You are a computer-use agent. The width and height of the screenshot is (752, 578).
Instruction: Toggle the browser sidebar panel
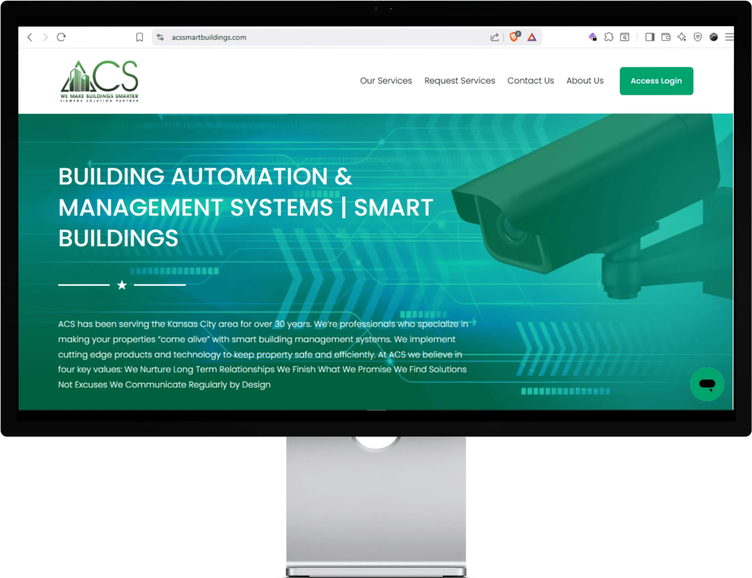(x=650, y=37)
